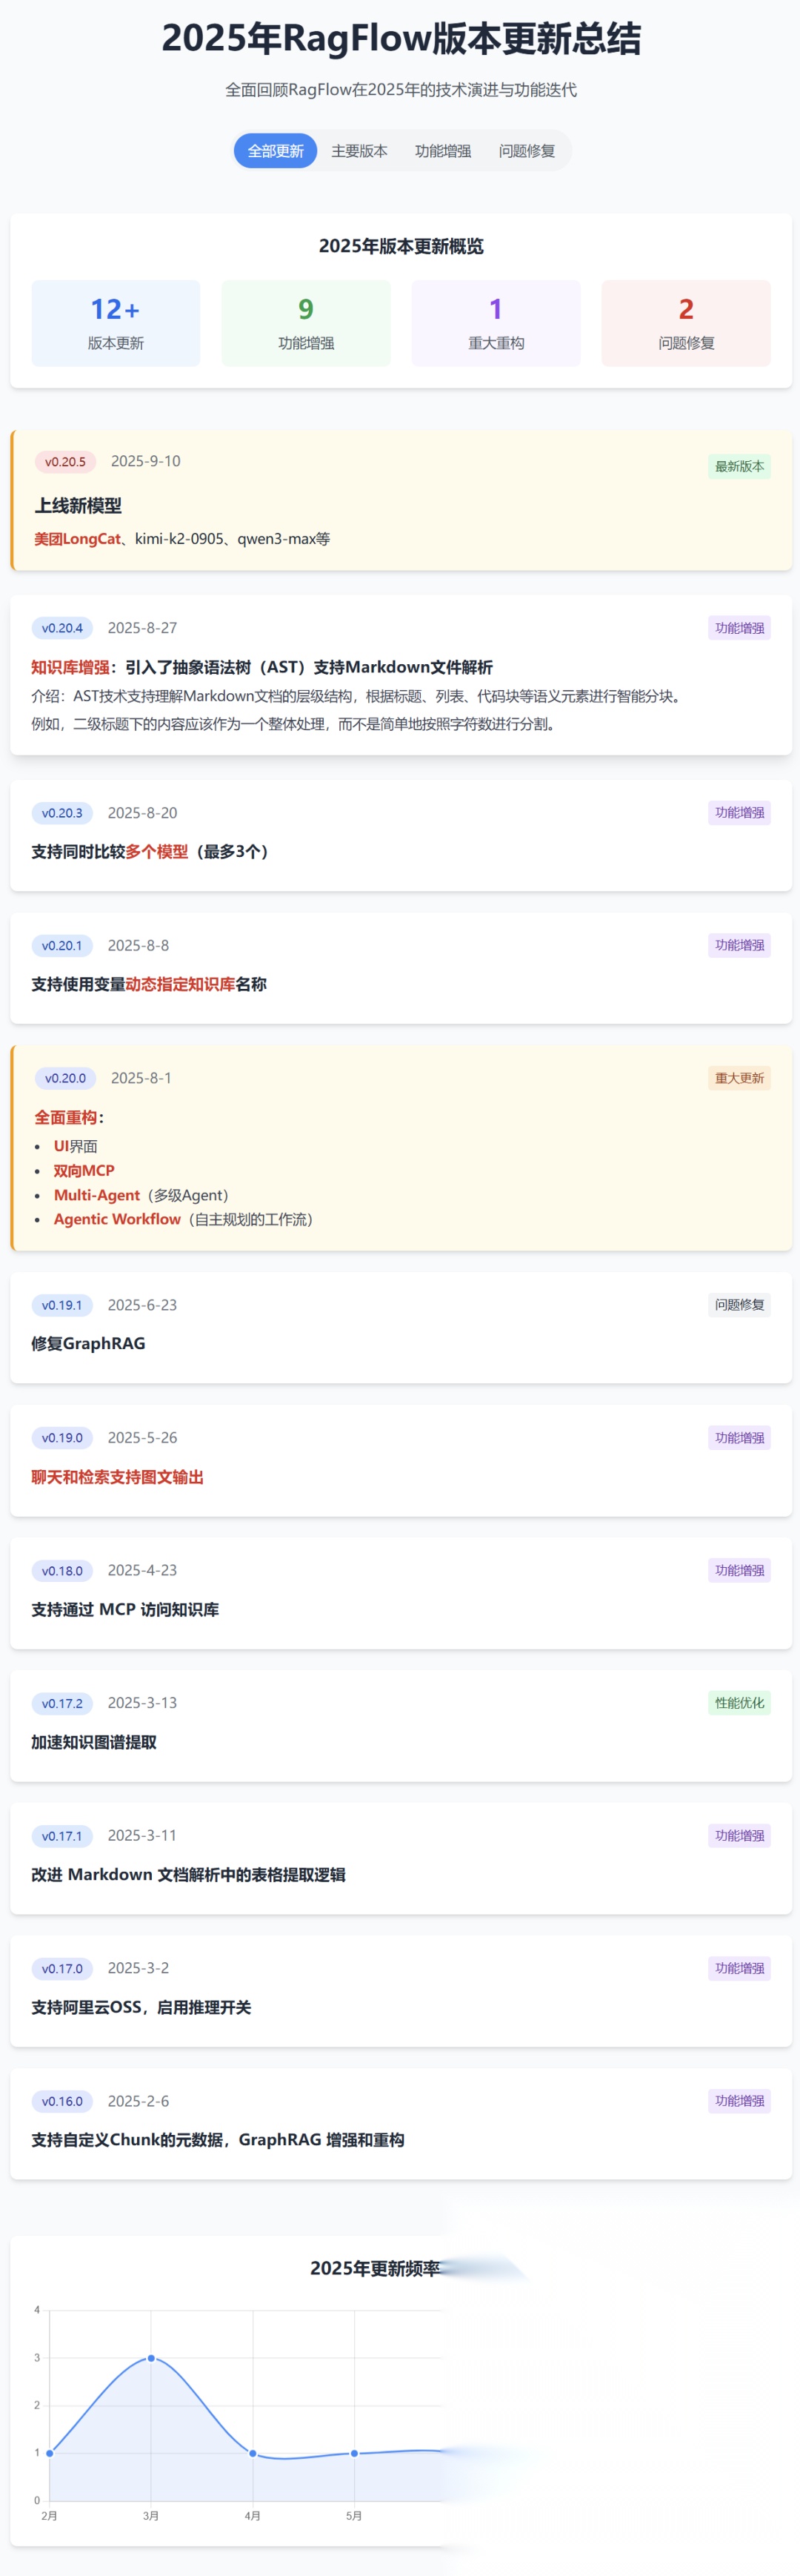Click the 2025年版本更新概览 heading
The width and height of the screenshot is (800, 2576).
pos(401,246)
